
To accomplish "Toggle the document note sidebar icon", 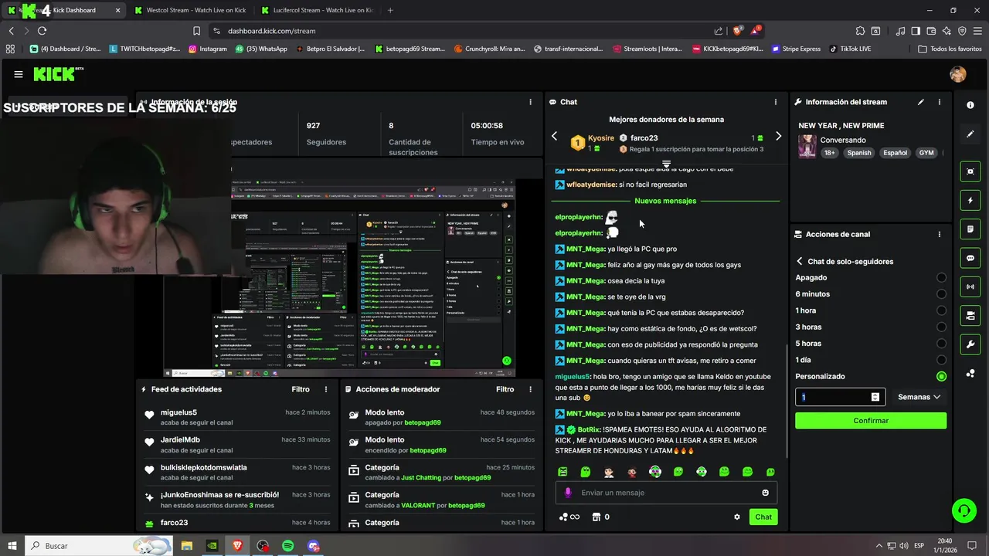I will pyautogui.click(x=970, y=229).
